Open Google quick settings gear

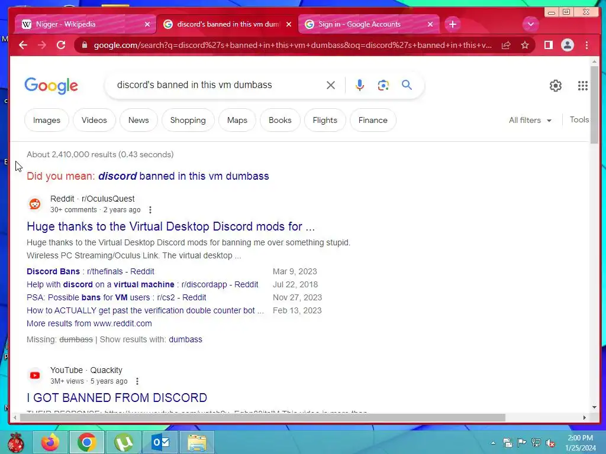click(555, 85)
